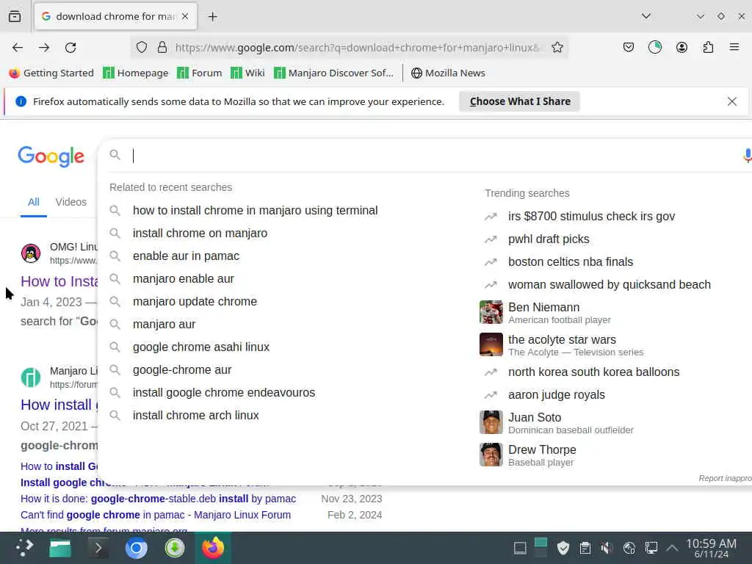Open a new browser tab

tap(212, 17)
